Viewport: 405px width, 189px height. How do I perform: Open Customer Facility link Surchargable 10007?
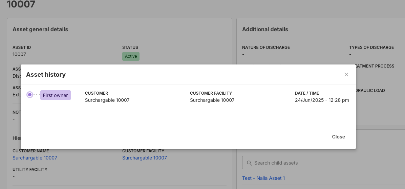point(145,158)
